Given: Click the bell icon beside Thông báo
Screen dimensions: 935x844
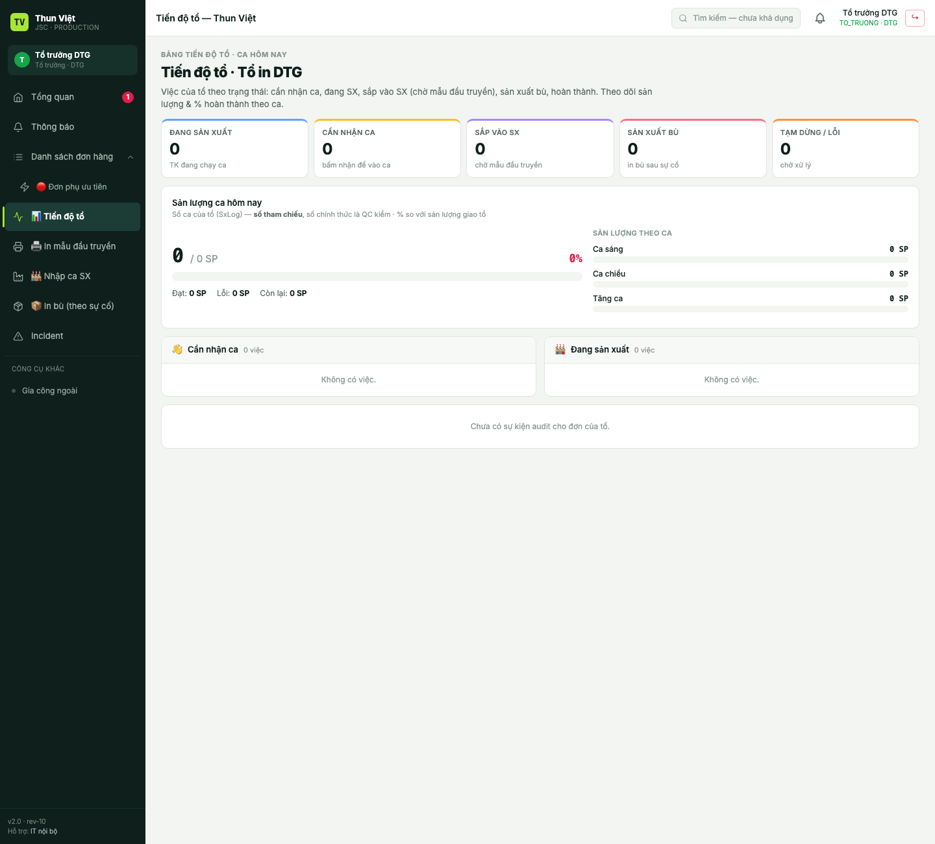Looking at the screenshot, I should [18, 127].
